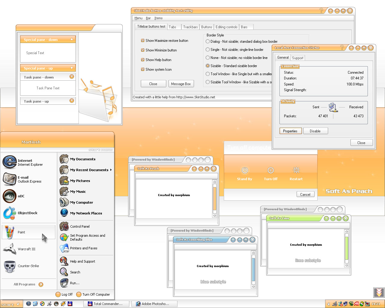The height and width of the screenshot is (308, 385).
Task: Click scrollbar thumb in Soft As Something Blue
Action: (x=253, y=269)
